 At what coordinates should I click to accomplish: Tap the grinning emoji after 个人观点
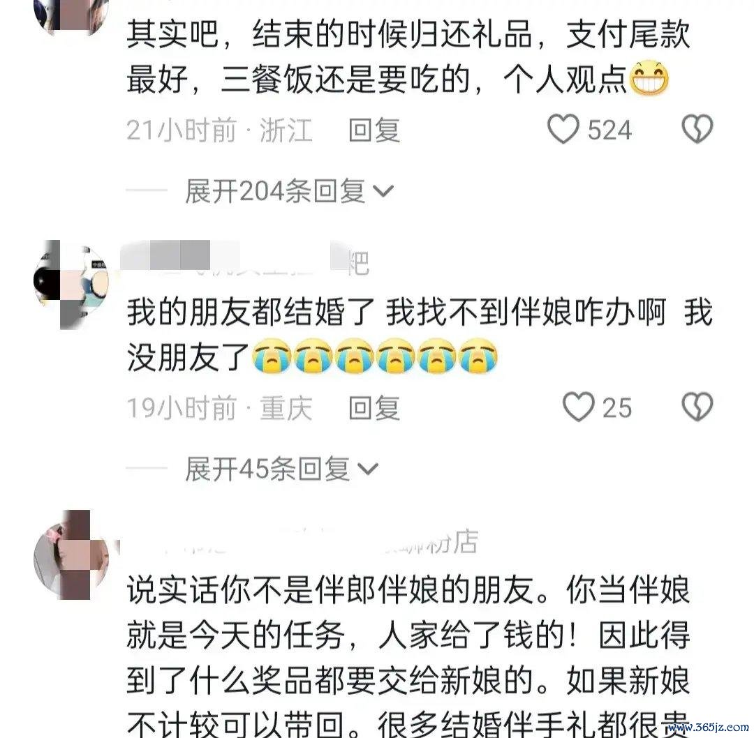coord(649,78)
